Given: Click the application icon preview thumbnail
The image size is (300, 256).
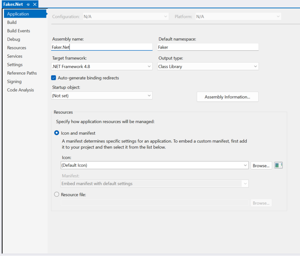Looking at the screenshot, I should point(278,165).
